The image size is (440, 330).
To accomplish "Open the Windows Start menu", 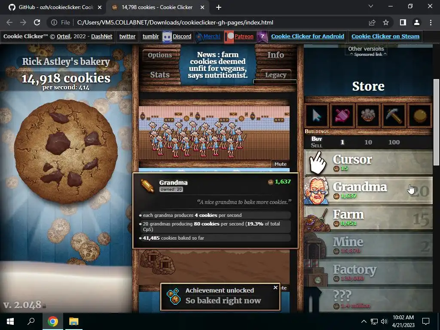I will coord(10,321).
